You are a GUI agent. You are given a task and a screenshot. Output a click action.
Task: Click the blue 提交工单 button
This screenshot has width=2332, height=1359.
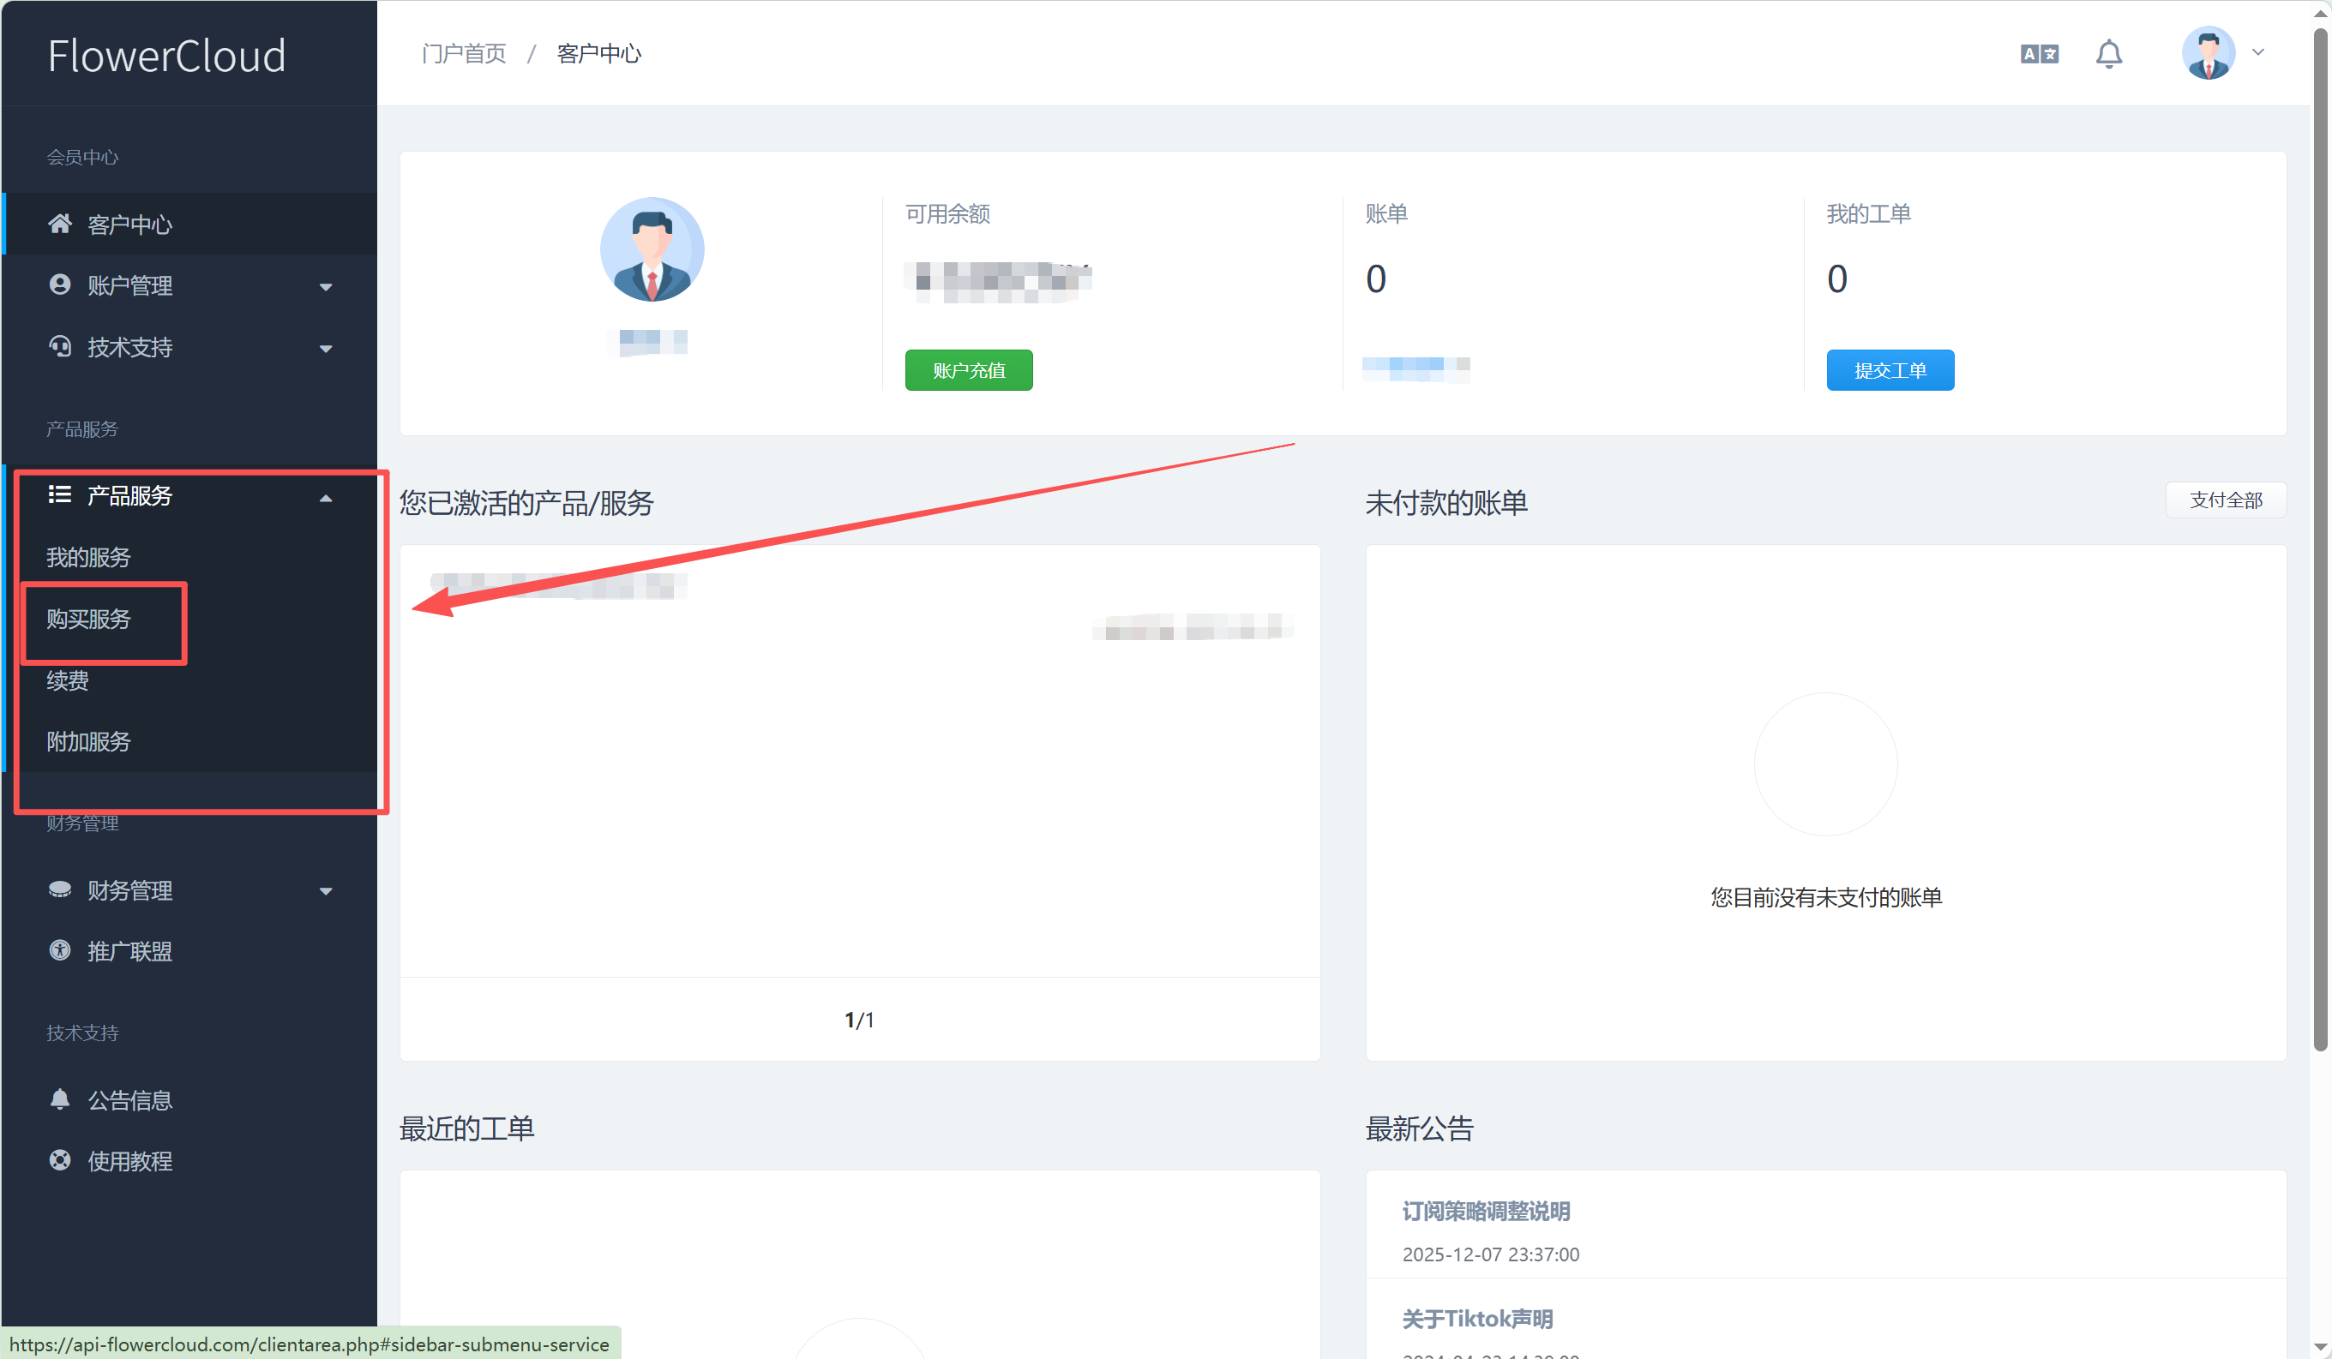point(1889,370)
